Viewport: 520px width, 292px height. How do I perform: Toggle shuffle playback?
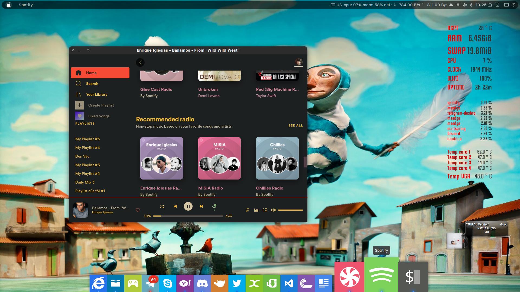(162, 206)
